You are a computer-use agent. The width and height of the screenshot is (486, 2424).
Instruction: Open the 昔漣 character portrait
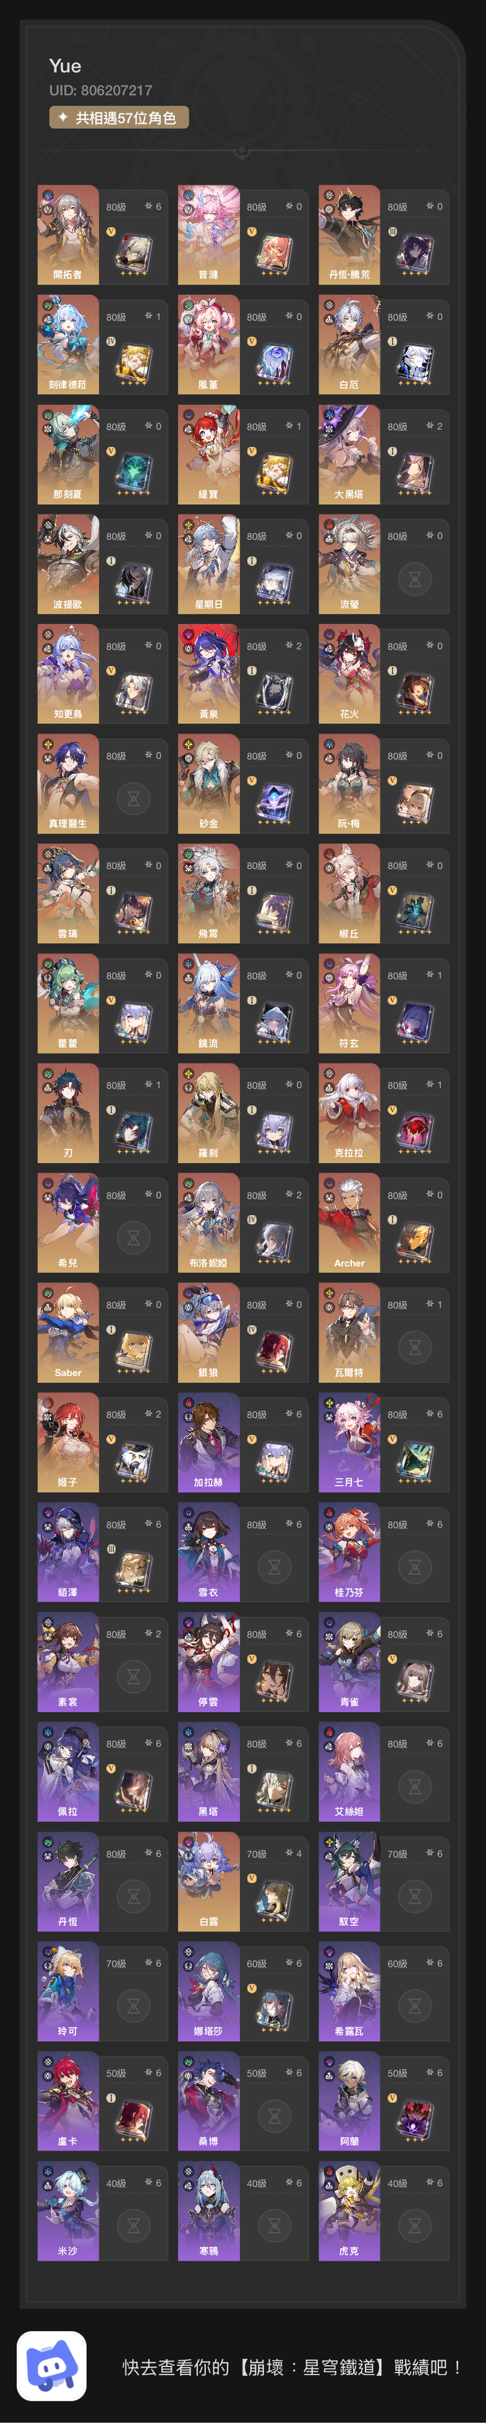click(209, 234)
